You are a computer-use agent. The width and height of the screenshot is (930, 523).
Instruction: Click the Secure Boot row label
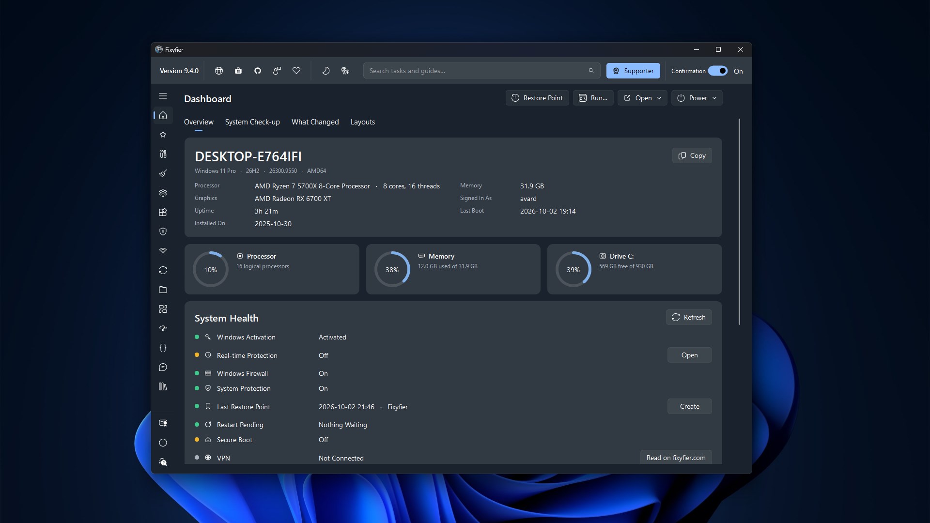tap(234, 440)
